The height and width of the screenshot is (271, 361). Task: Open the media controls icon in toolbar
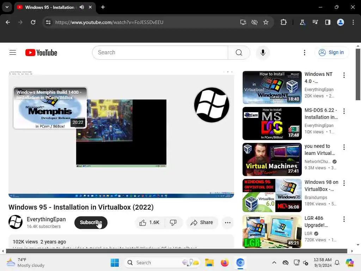pyautogui.click(x=315, y=22)
